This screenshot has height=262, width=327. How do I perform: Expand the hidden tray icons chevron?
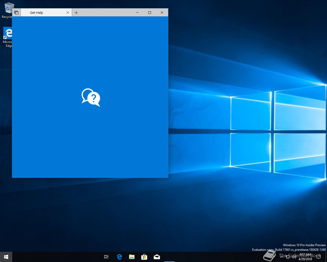(282, 257)
